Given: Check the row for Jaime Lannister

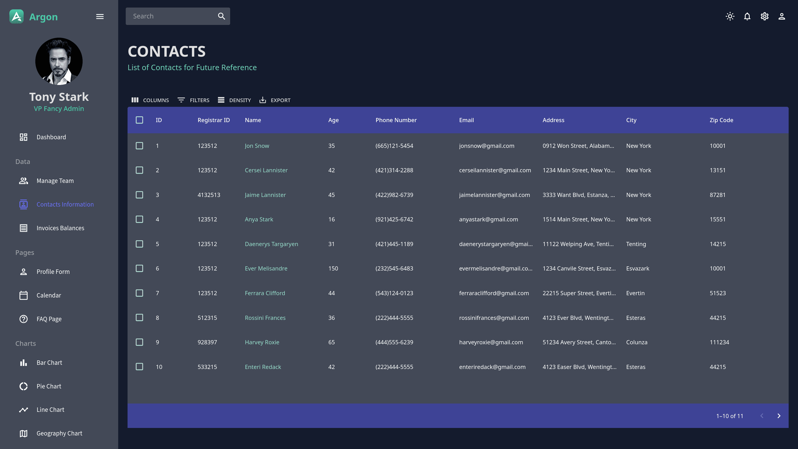Looking at the screenshot, I should tap(139, 195).
